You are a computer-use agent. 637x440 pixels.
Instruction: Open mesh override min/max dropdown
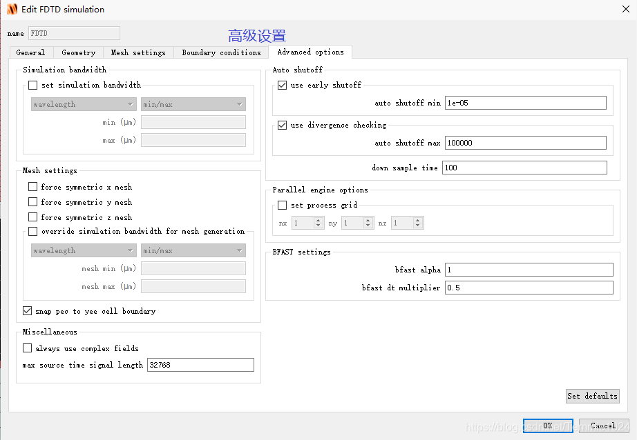pyautogui.click(x=193, y=250)
